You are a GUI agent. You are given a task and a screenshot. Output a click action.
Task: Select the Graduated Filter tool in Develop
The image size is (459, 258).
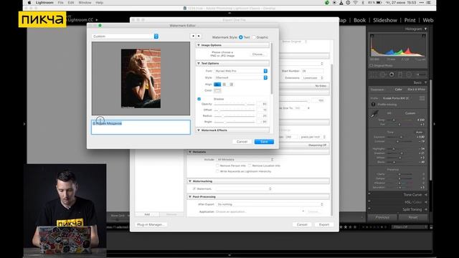coord(400,75)
